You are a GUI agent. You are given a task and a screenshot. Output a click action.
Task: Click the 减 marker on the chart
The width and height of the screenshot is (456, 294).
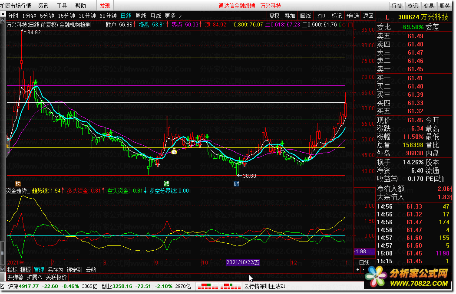[x=166, y=183]
